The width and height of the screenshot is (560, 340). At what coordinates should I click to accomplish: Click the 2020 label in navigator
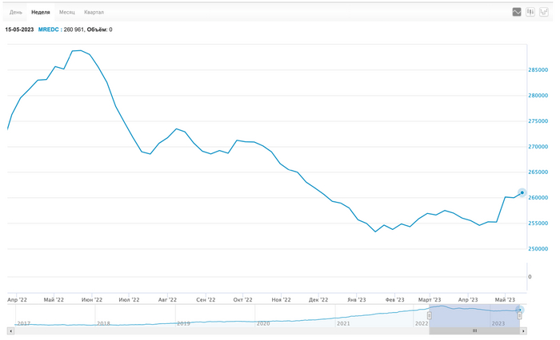263,323
